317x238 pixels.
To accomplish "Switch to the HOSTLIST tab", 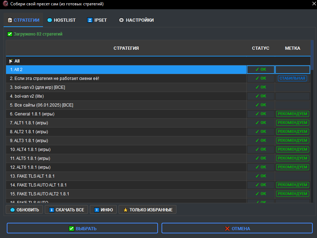I will (61, 20).
